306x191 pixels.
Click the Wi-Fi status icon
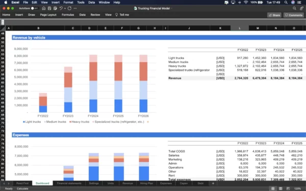click(246, 3)
